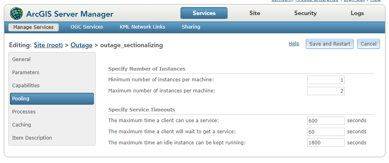Show the Capabilities section
Screen dimensions: 389x163
[26, 86]
